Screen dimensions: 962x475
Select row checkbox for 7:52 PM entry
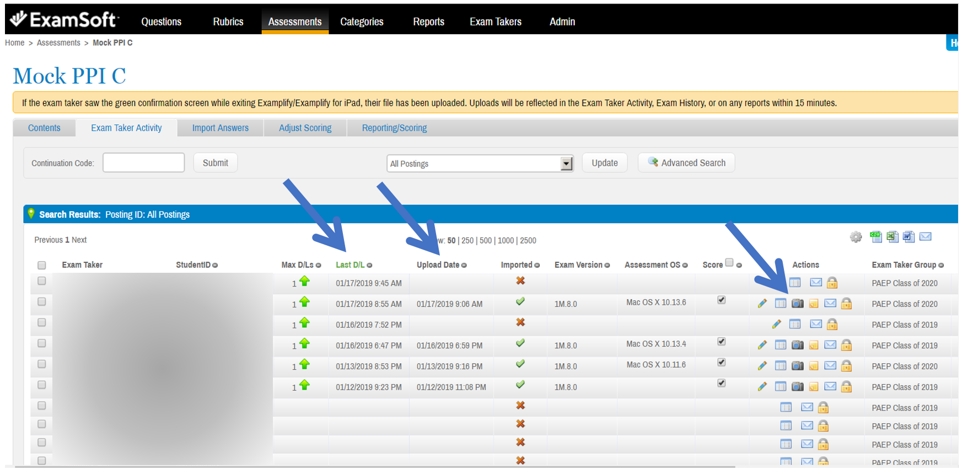coord(41,322)
